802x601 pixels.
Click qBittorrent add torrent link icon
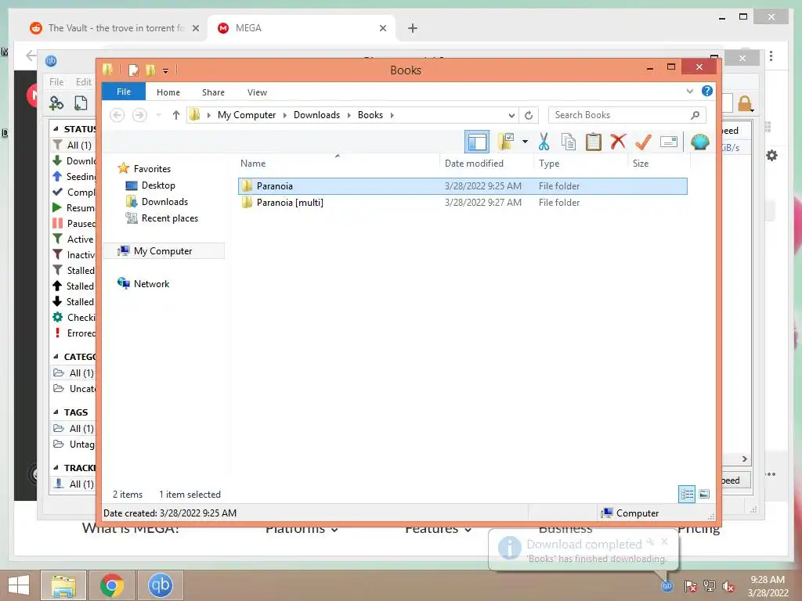pyautogui.click(x=56, y=103)
